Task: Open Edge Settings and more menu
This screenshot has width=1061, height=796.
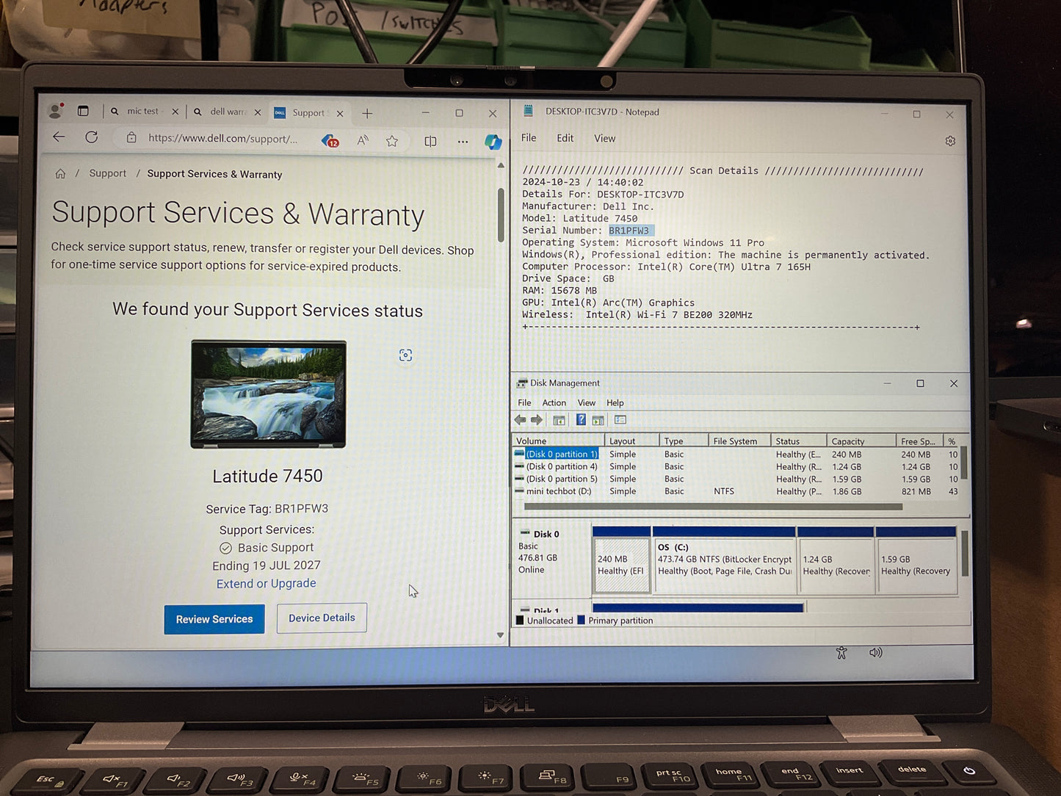Action: [x=463, y=142]
